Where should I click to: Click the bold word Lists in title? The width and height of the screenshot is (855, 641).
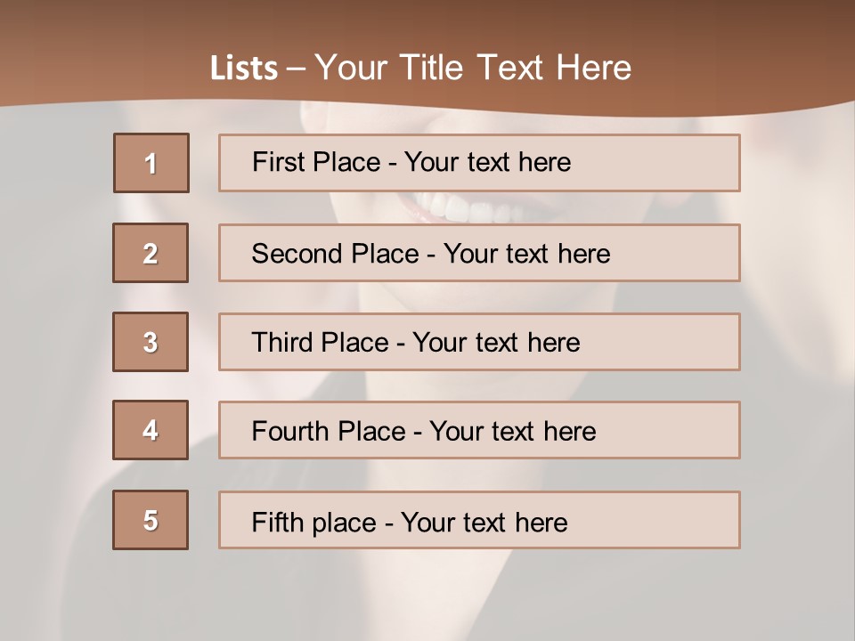(x=244, y=68)
